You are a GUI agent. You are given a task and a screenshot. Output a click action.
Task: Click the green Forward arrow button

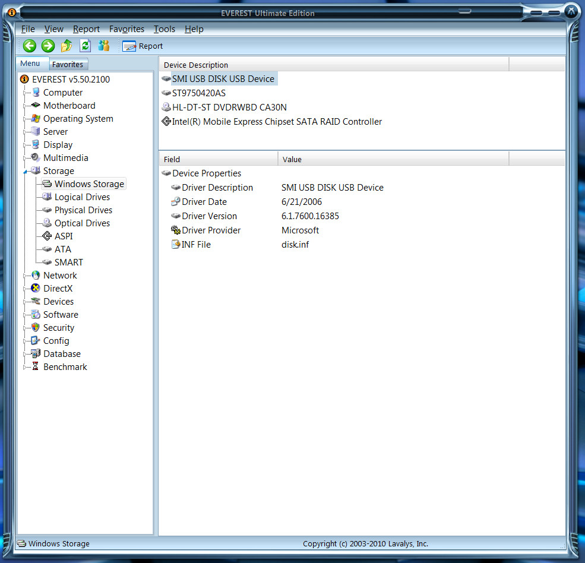(x=48, y=46)
